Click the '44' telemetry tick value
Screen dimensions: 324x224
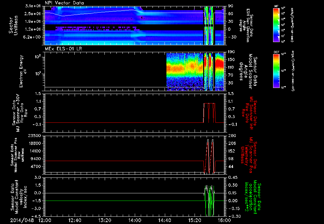(x=230, y=166)
